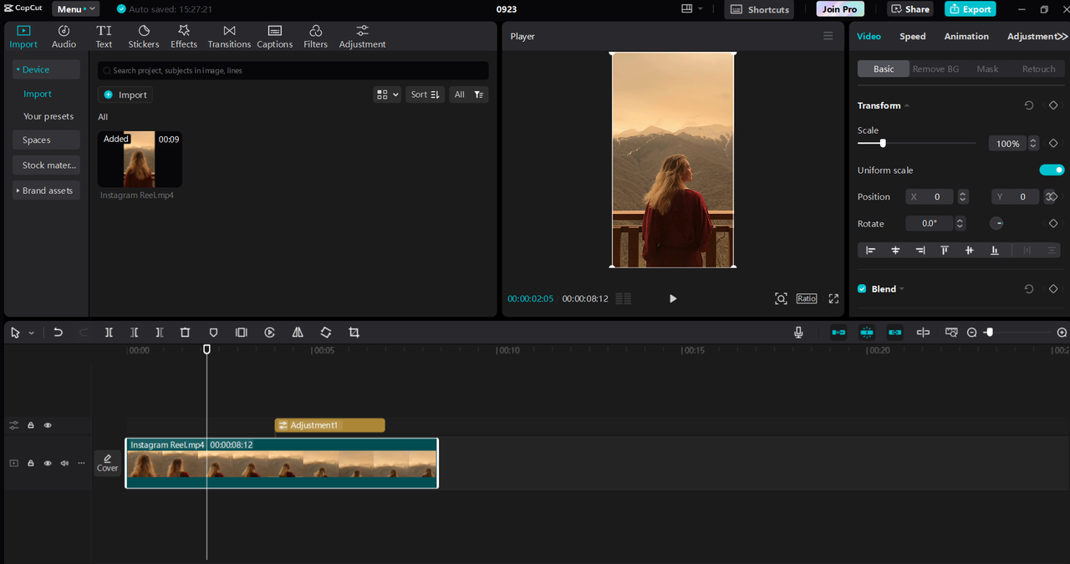
Task: Switch to the Speed tab in inspector
Action: (x=913, y=36)
